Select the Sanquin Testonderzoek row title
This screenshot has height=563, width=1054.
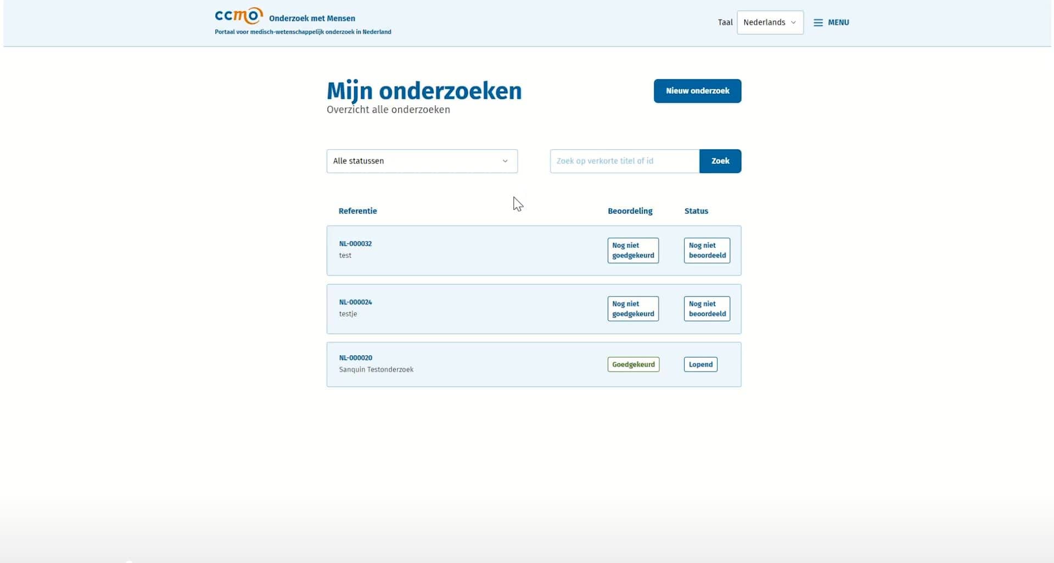click(x=376, y=369)
